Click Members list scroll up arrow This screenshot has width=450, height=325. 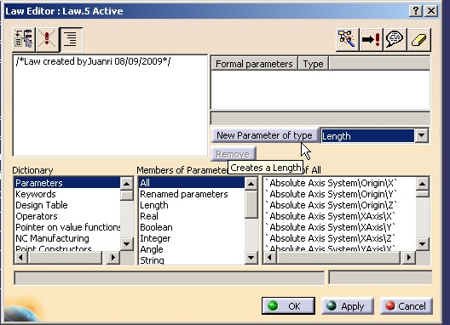coord(251,184)
